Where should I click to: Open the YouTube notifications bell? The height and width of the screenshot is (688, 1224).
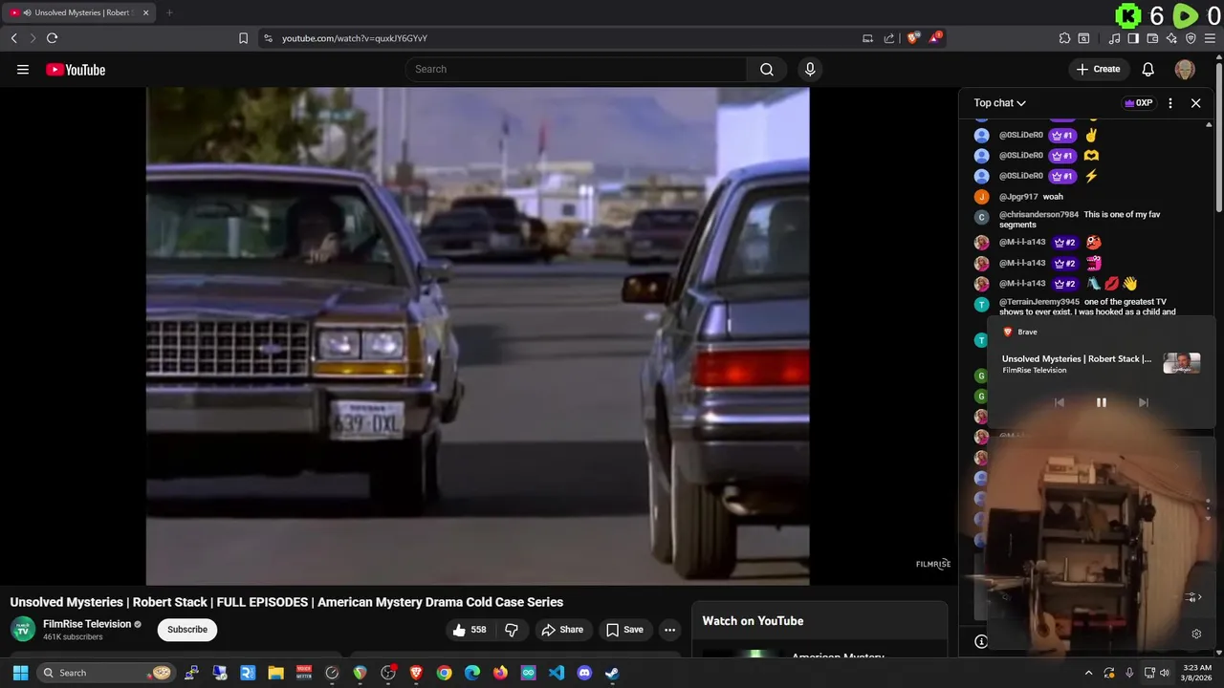click(1148, 69)
